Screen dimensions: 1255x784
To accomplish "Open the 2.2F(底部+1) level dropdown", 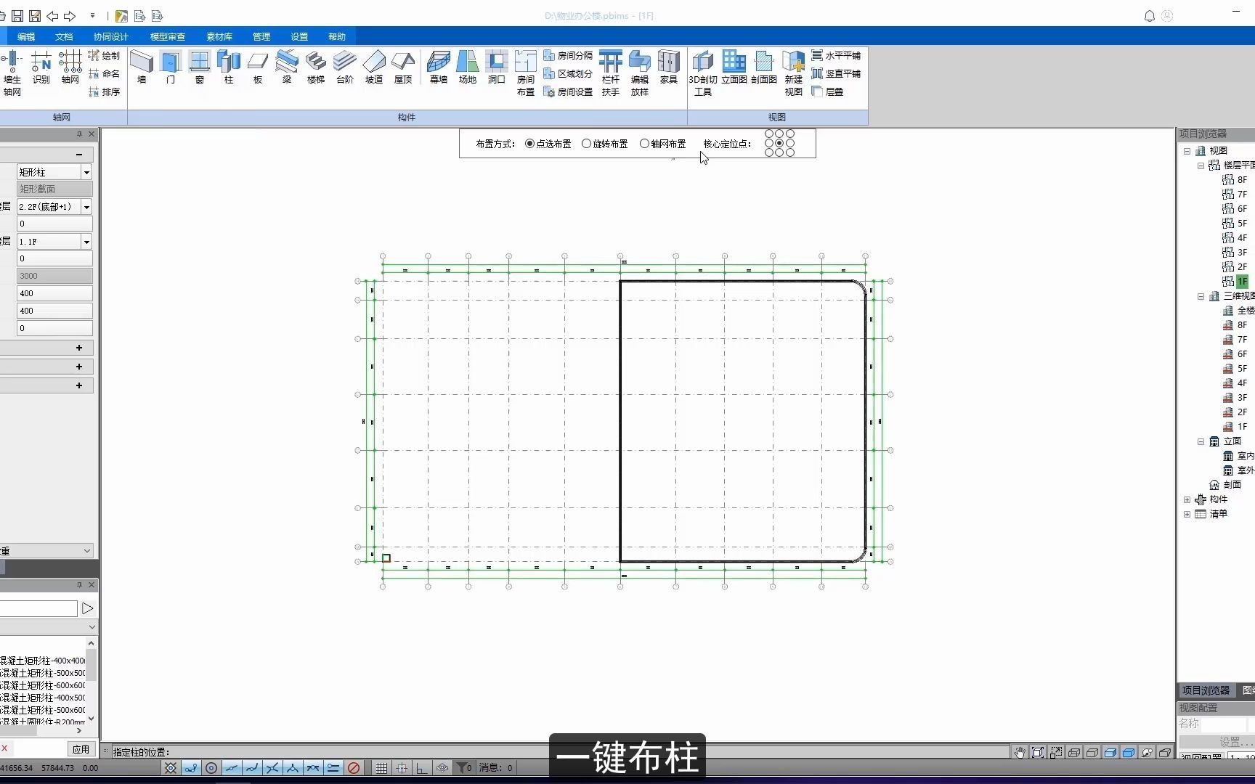I will (86, 206).
